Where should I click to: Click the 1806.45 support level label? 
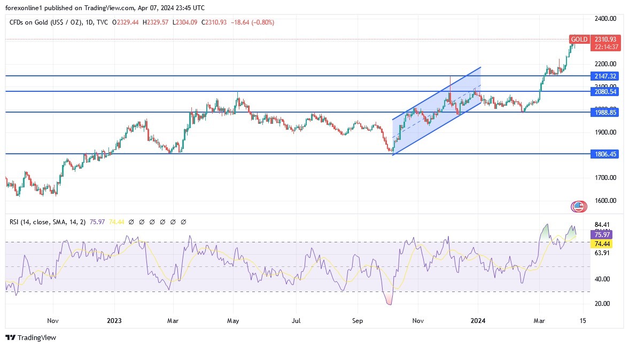tap(604, 154)
